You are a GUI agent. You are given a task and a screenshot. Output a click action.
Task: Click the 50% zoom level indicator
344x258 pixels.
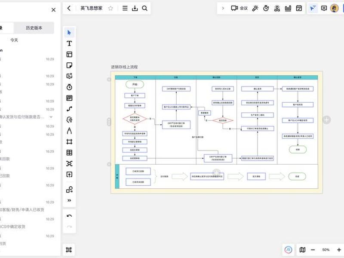coord(326,250)
